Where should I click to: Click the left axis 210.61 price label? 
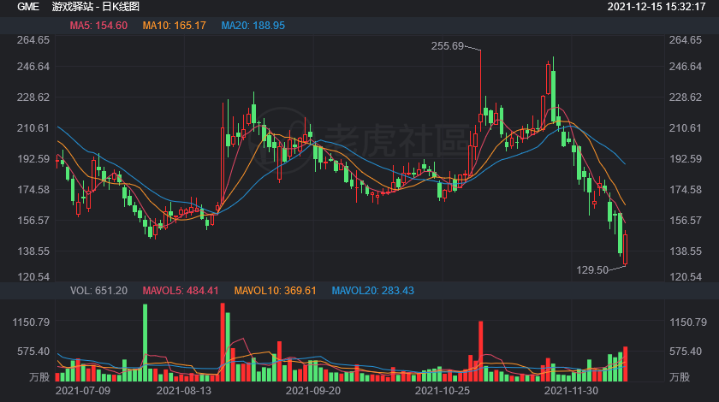(33, 128)
